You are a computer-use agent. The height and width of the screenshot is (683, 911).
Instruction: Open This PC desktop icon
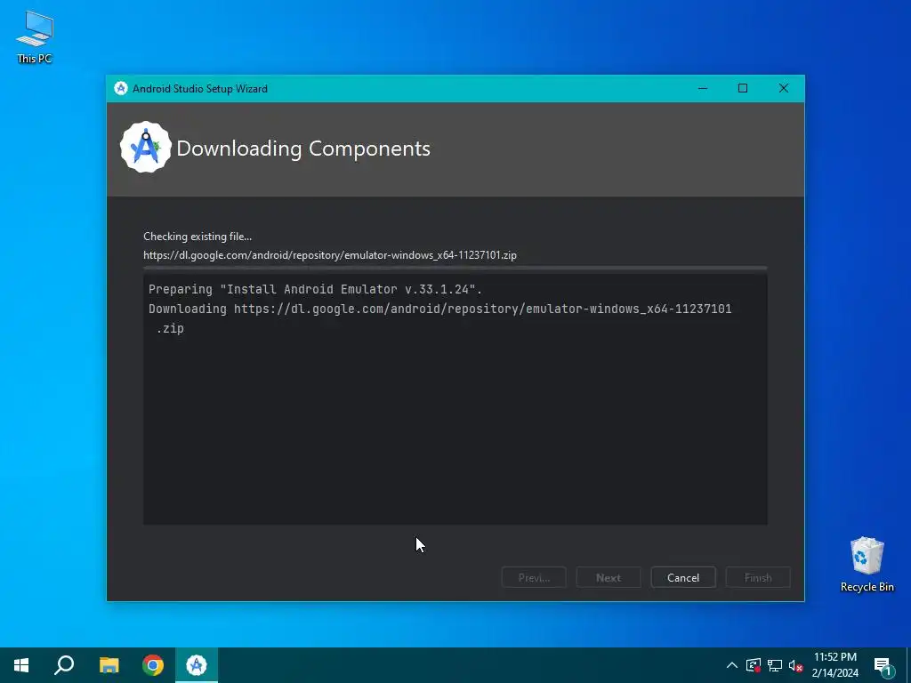point(35,36)
